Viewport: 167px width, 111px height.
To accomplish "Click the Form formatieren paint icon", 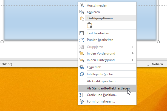I will point(82,101).
